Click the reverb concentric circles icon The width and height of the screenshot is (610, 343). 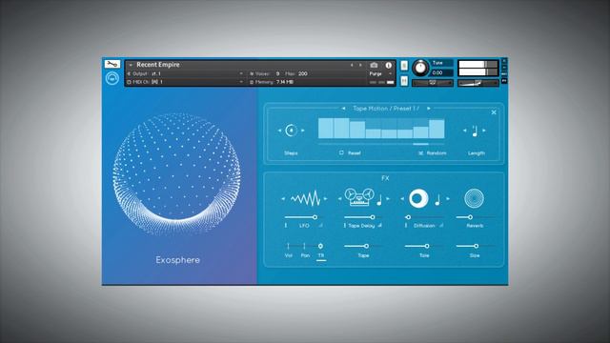(474, 198)
